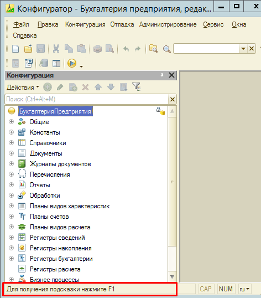Open the Сервис menu
This screenshot has width=261, height=298.
click(x=213, y=24)
